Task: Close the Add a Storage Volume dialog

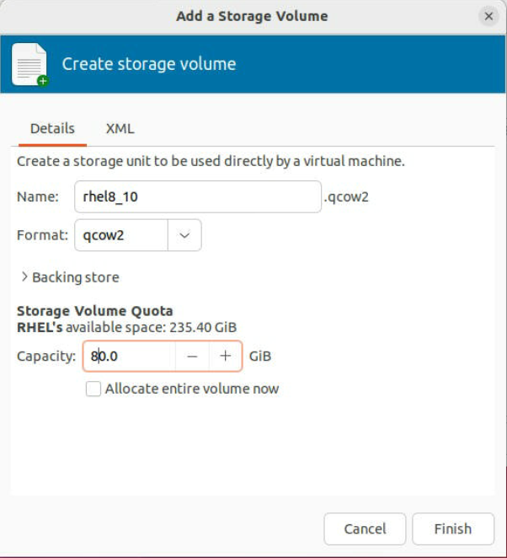Action: tap(488, 16)
